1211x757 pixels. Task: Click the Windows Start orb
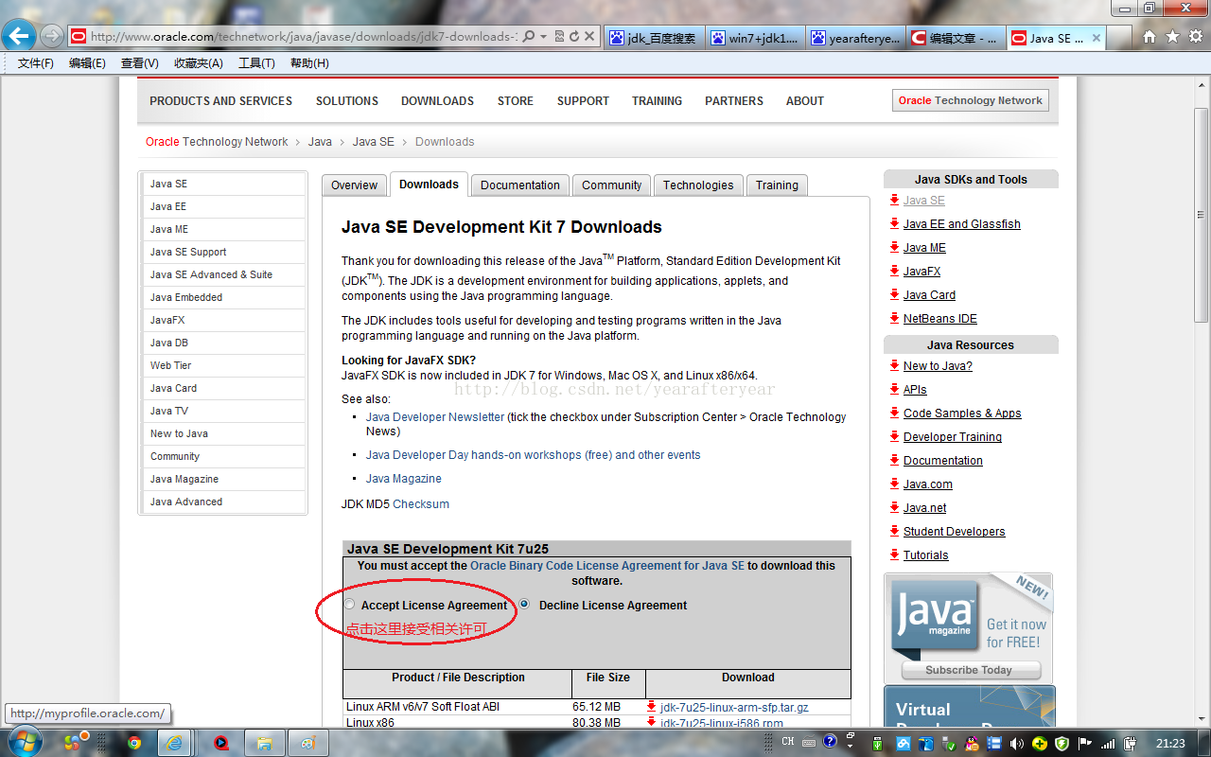23,742
